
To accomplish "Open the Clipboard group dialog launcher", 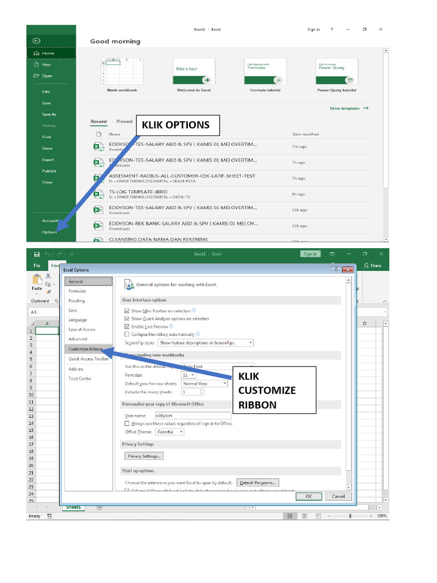I will click(x=56, y=301).
